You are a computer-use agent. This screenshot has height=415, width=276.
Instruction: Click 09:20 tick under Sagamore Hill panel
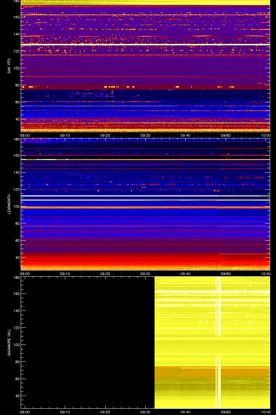point(105,412)
